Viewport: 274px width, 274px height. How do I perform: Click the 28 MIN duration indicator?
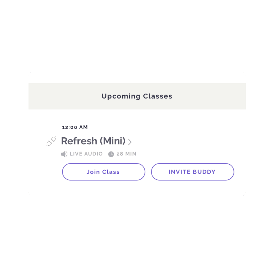[126, 154]
